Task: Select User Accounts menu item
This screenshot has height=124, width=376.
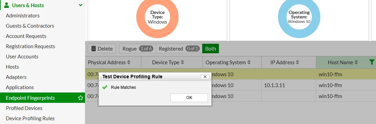Action: [x=22, y=57]
